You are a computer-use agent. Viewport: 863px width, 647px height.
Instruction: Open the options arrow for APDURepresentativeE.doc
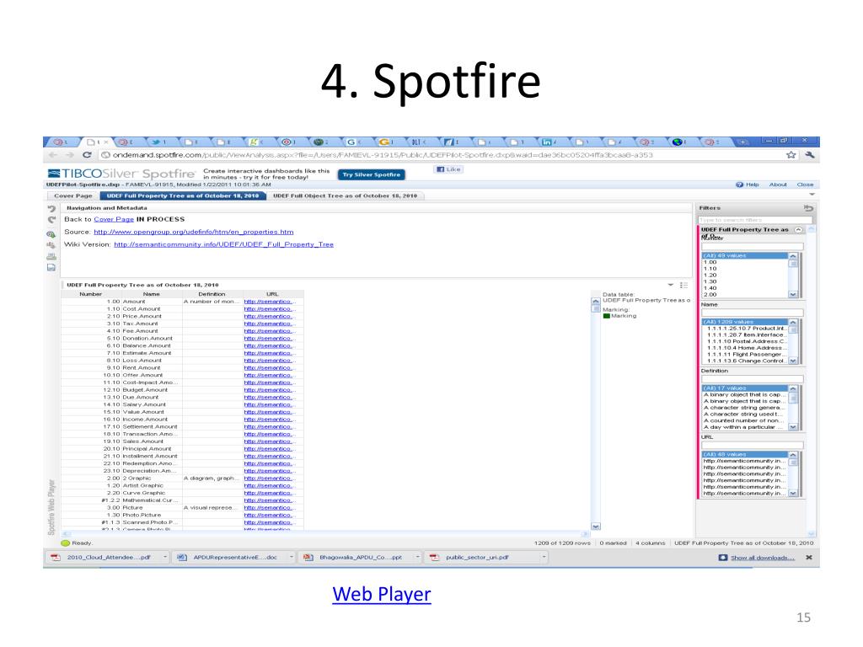tap(291, 558)
